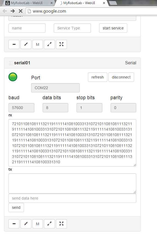This screenshot has width=157, height=235.
Task: Click the fullscreen icon in serial01 panel footer
Action: tap(61, 224)
